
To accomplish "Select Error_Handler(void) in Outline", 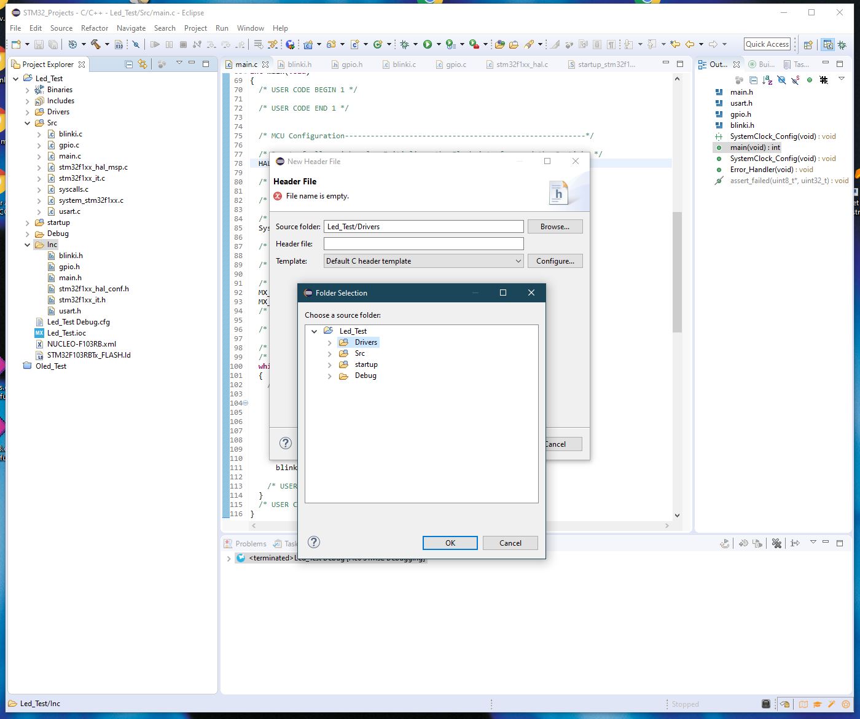I will pos(771,170).
